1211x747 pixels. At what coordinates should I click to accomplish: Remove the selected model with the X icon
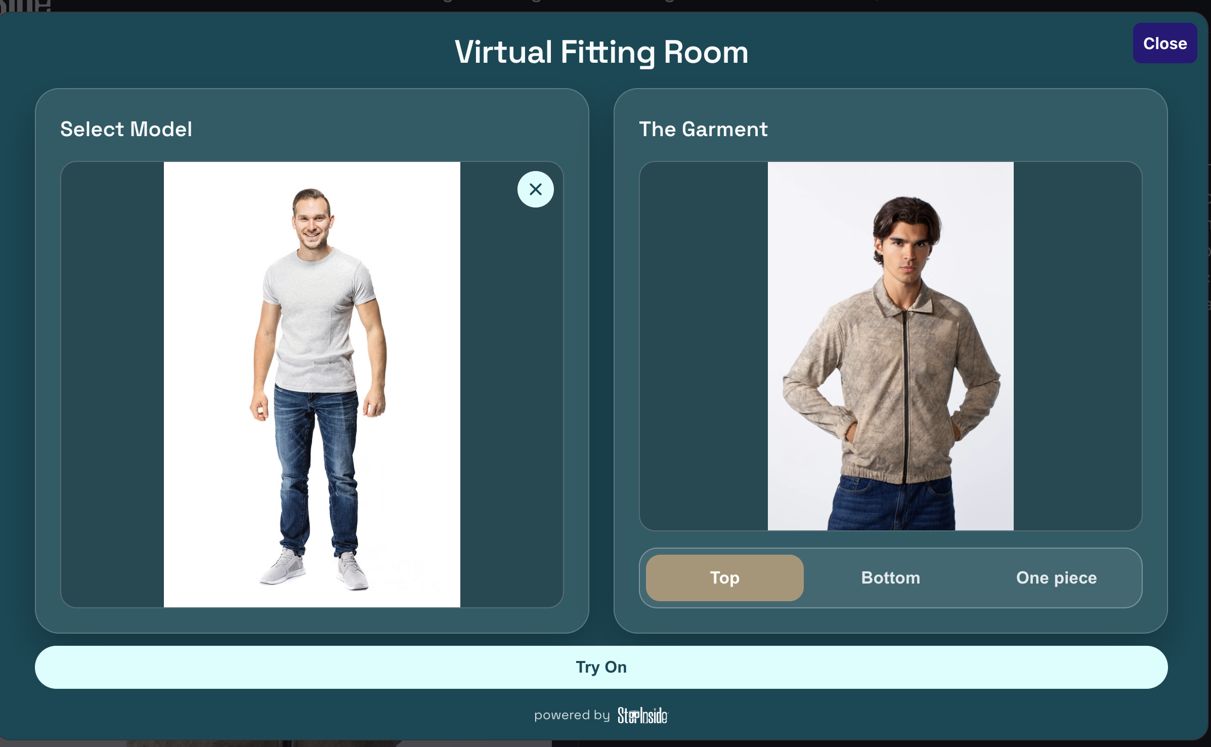pyautogui.click(x=535, y=189)
